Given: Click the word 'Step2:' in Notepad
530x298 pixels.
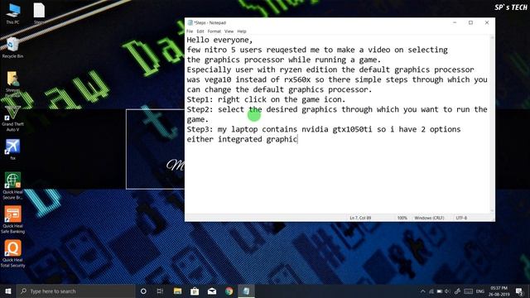Looking at the screenshot, I should [200, 109].
